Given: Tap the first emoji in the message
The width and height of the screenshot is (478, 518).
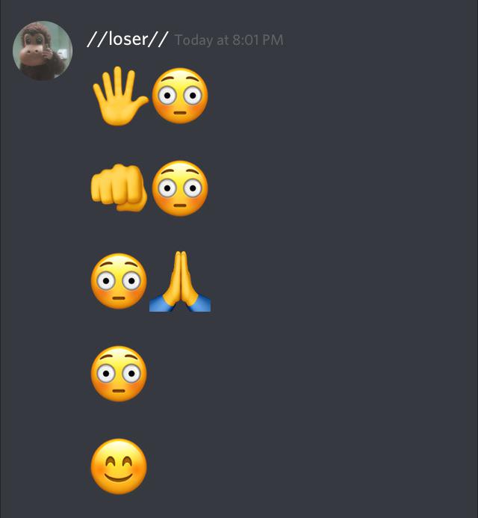Looking at the screenshot, I should [x=120, y=96].
